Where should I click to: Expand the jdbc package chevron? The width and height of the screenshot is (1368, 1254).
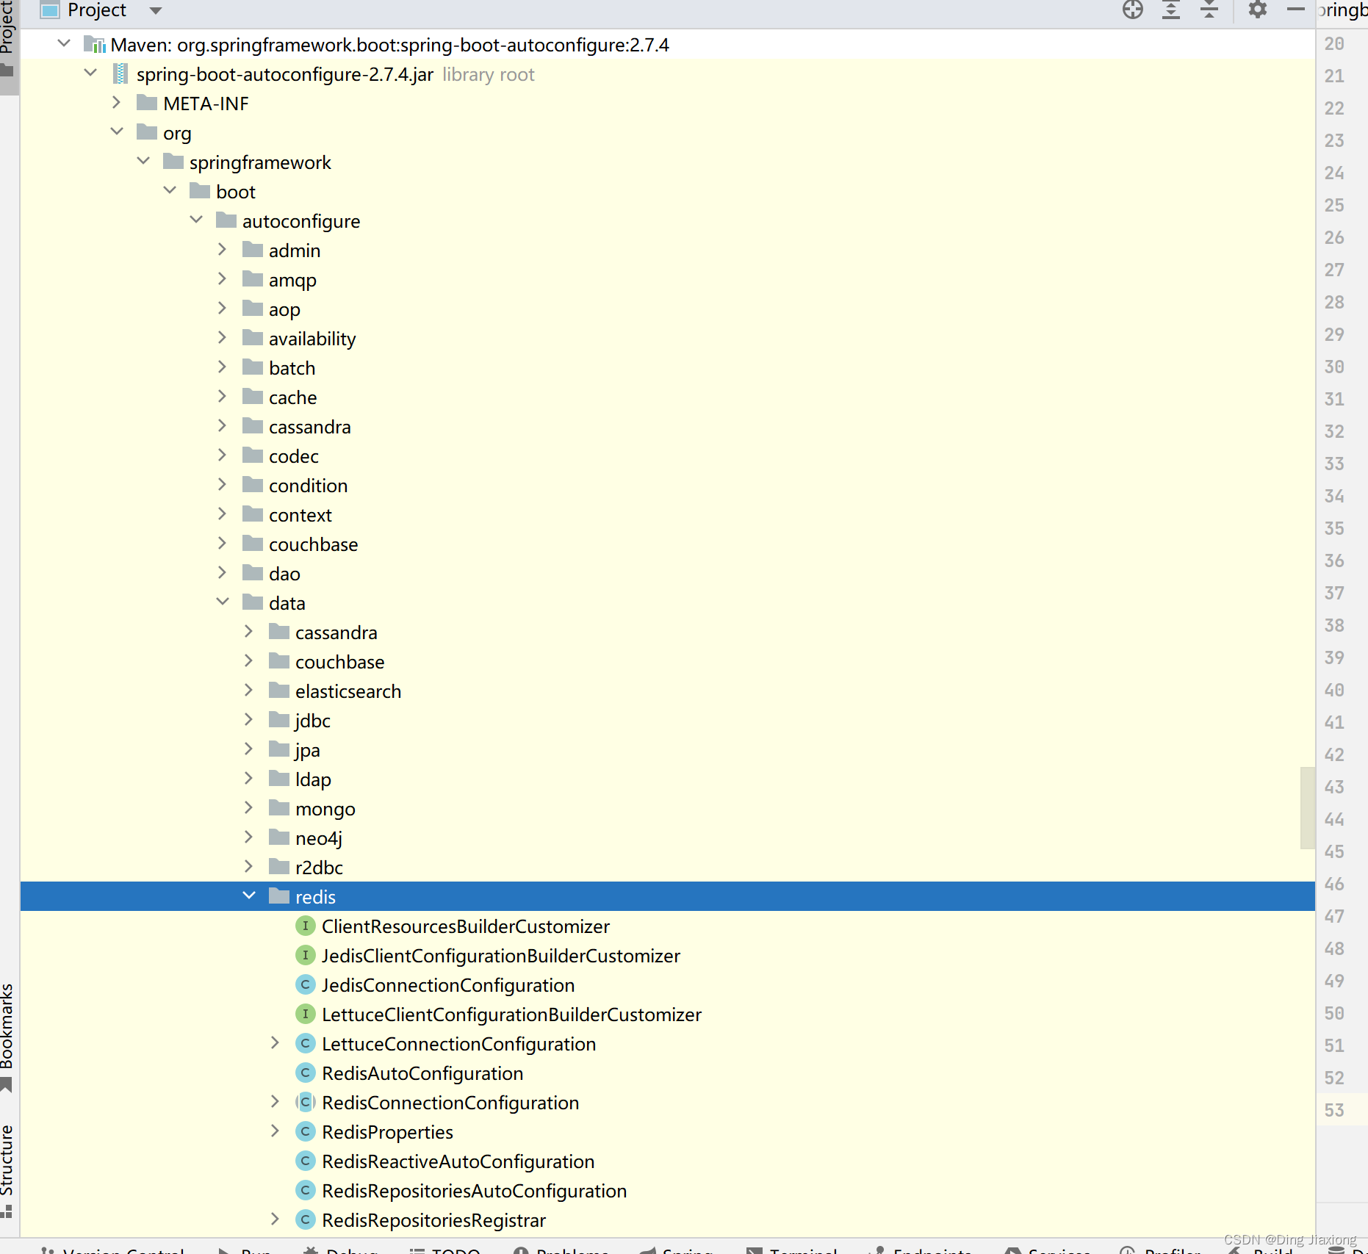click(x=249, y=720)
